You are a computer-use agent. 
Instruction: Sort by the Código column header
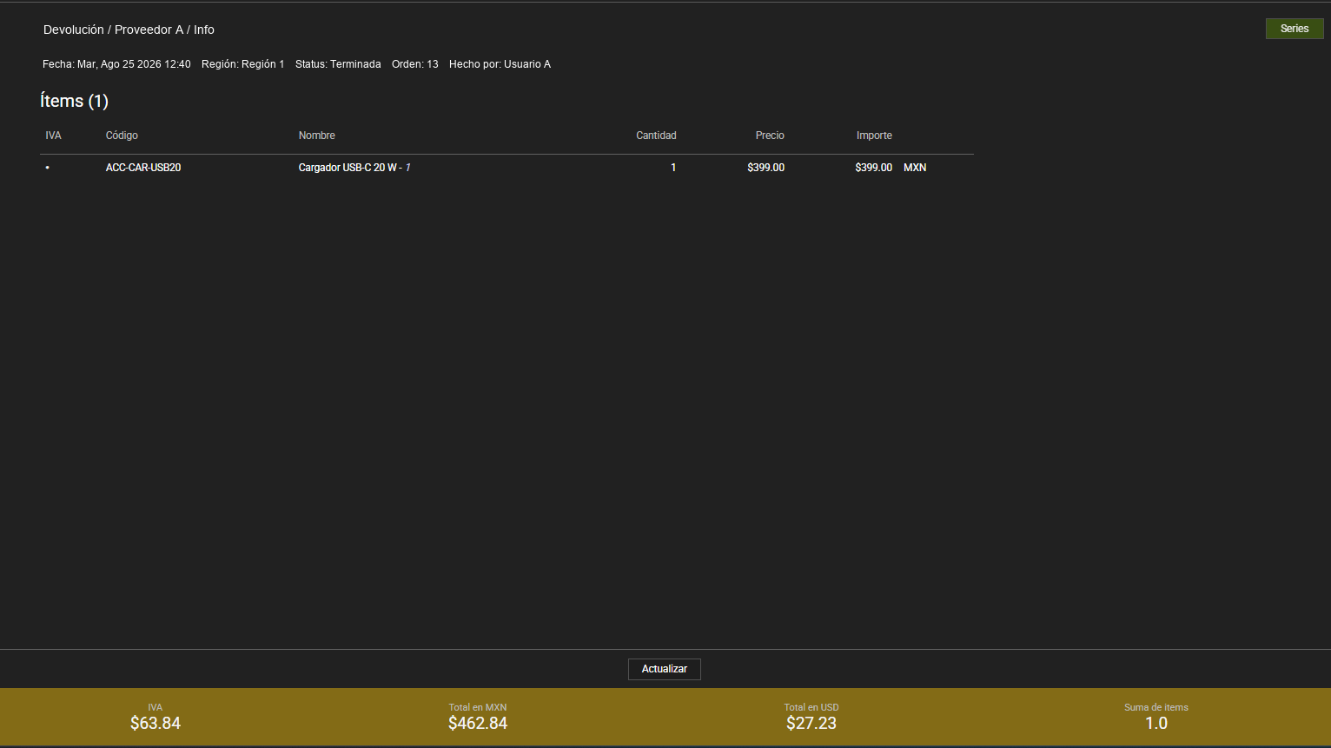click(x=122, y=136)
